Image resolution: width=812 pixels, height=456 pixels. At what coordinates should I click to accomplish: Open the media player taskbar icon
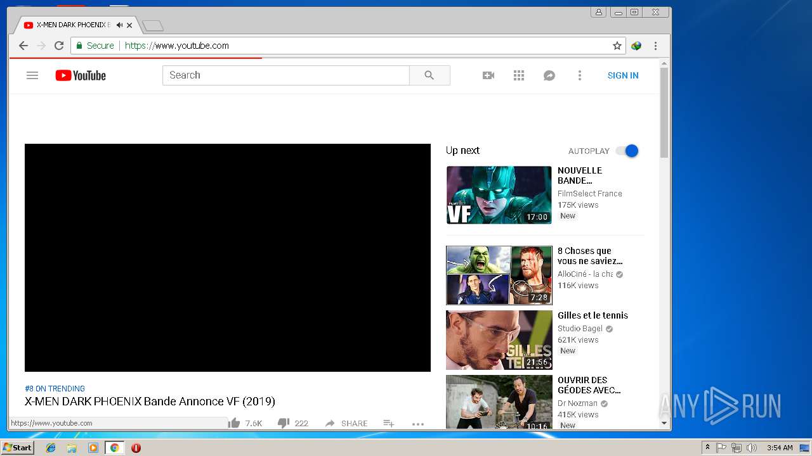pos(93,448)
